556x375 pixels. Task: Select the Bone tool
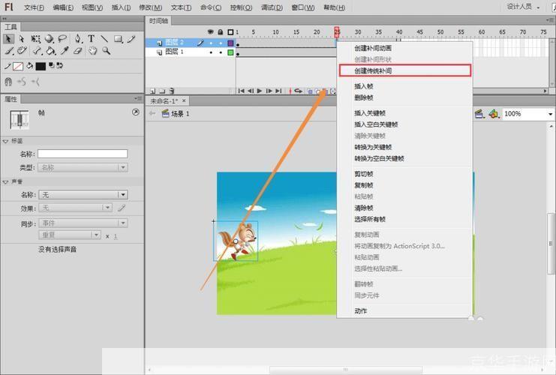(x=38, y=51)
